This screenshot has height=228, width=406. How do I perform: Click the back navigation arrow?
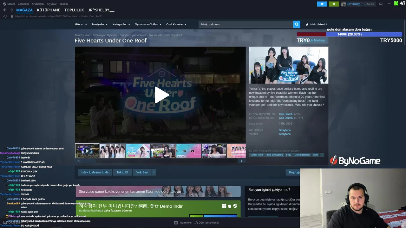[5, 10]
